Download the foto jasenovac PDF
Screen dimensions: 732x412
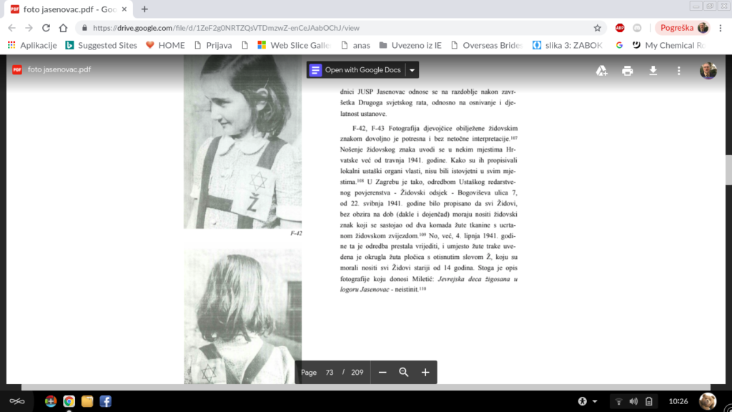pyautogui.click(x=653, y=70)
